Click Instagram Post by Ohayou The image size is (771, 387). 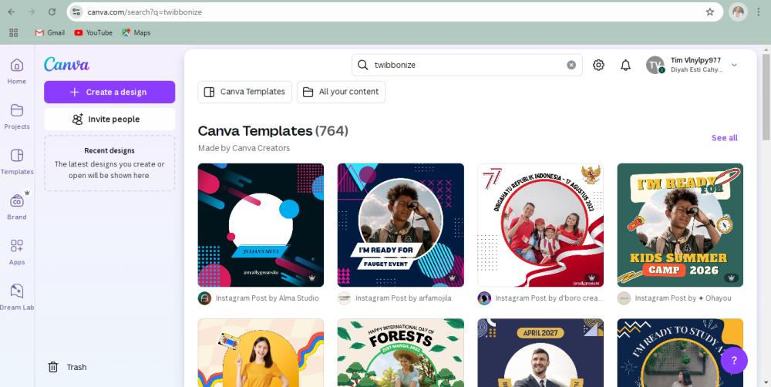click(683, 298)
